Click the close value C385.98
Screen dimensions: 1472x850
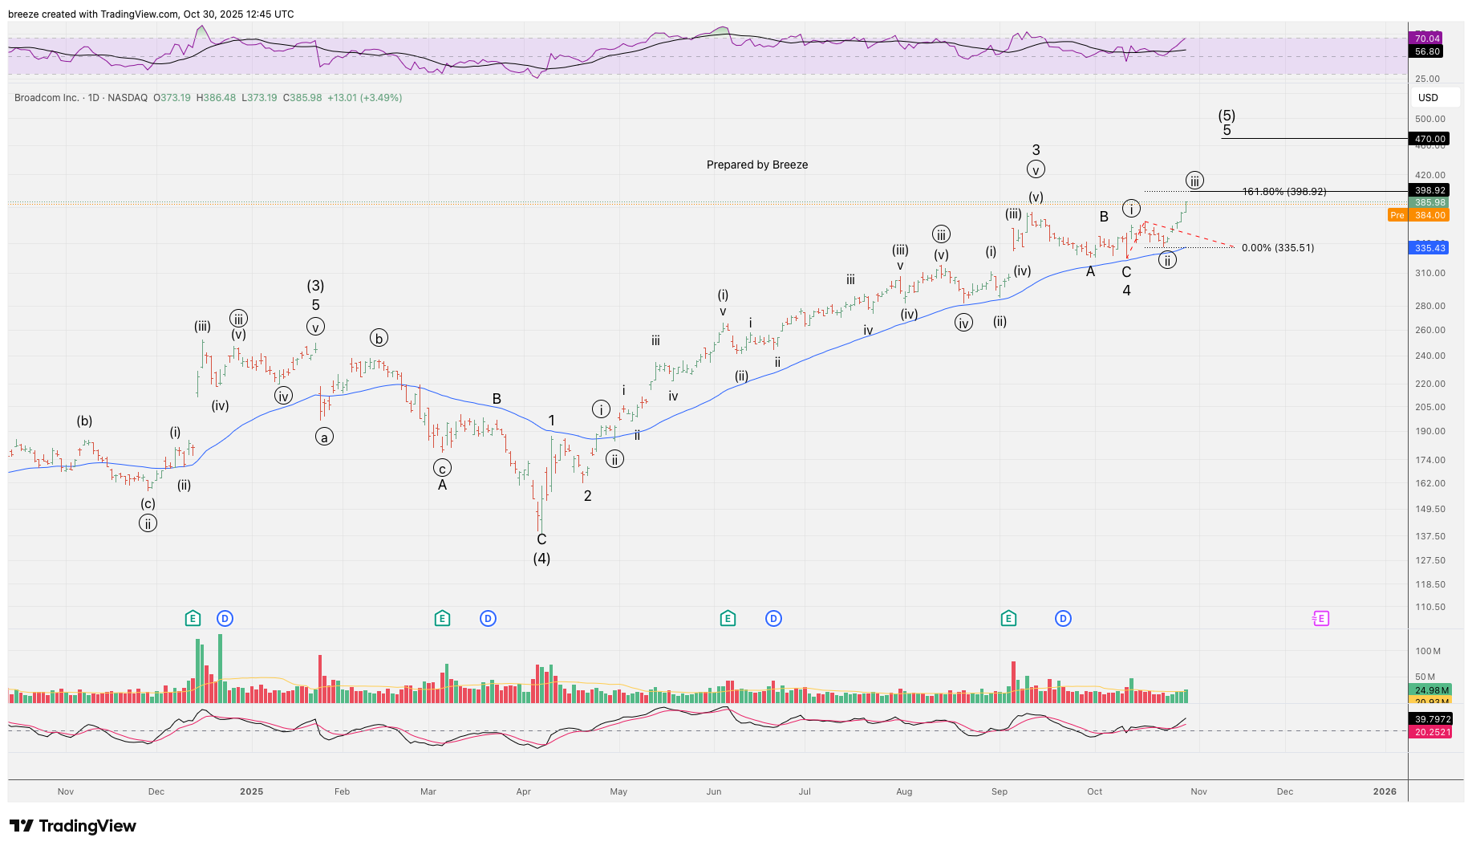coord(302,98)
